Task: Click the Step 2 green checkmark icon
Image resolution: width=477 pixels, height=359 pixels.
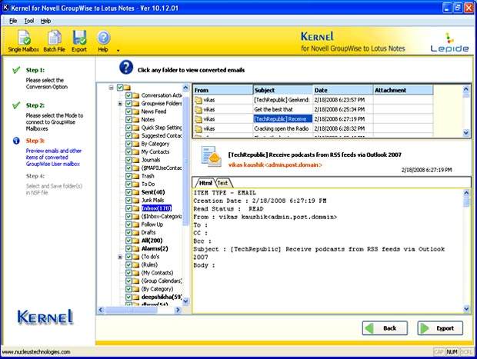Action: pyautogui.click(x=16, y=105)
